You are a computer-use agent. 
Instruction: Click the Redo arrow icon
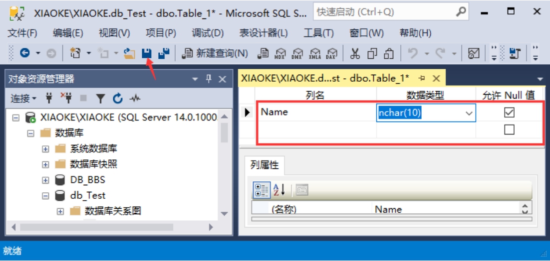pos(441,53)
